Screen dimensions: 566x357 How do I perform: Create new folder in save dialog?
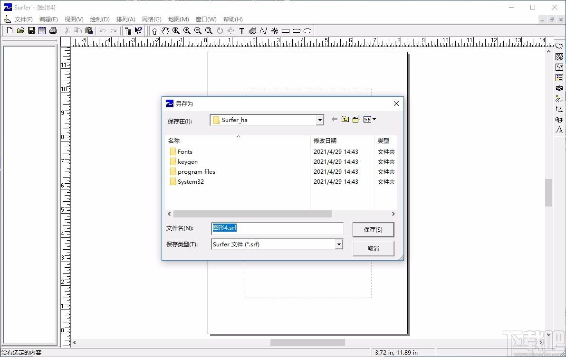(x=356, y=119)
